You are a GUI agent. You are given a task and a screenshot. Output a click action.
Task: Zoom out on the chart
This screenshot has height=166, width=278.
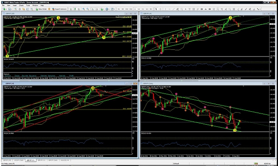pos(88,9)
